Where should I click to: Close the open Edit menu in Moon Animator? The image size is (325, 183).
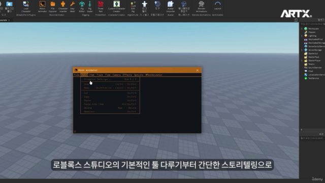click(84, 75)
